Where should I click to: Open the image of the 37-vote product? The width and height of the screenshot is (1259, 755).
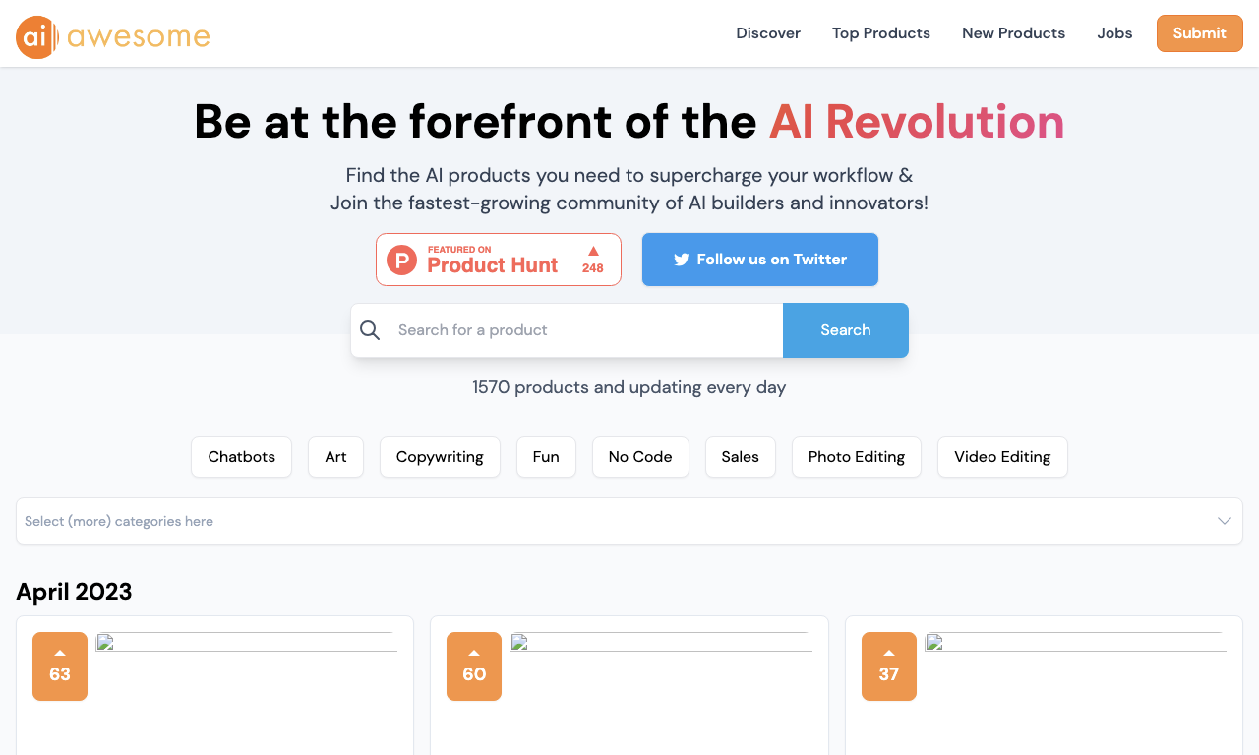point(1076,643)
